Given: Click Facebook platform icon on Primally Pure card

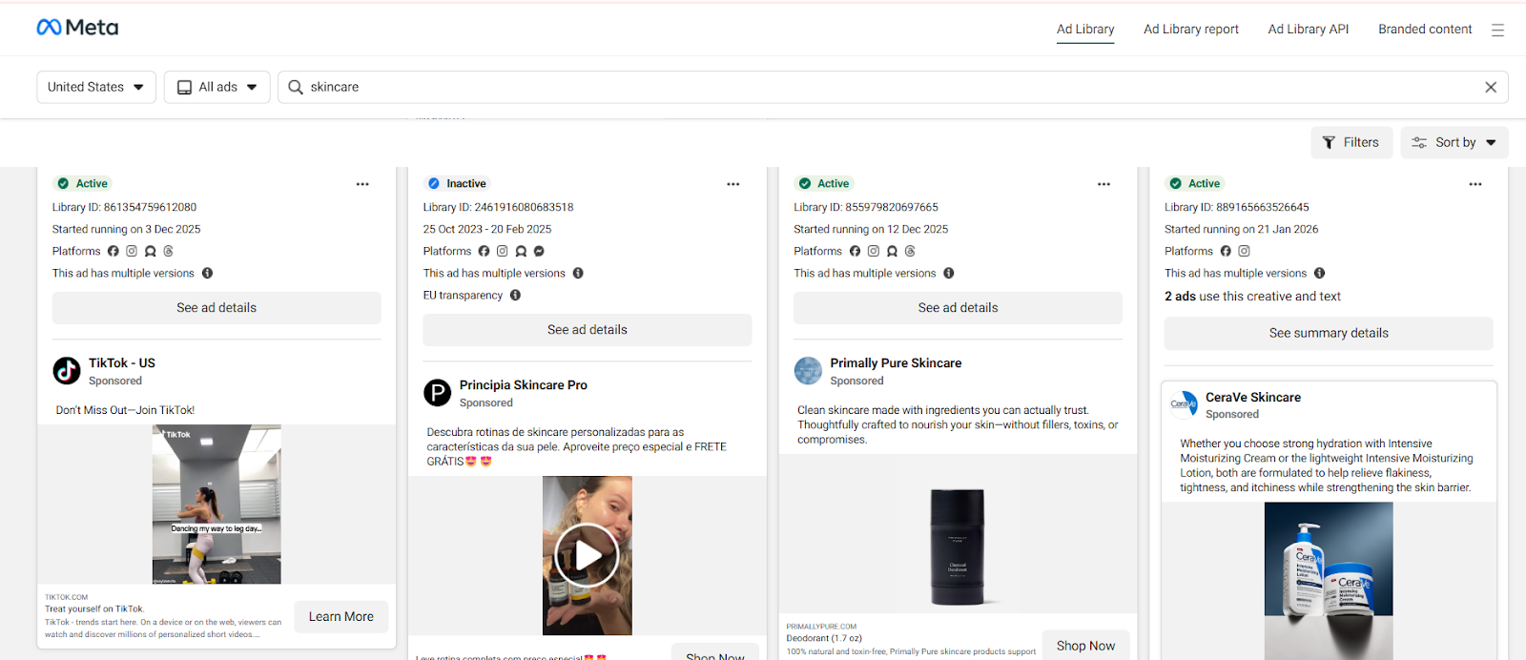Looking at the screenshot, I should click(855, 251).
